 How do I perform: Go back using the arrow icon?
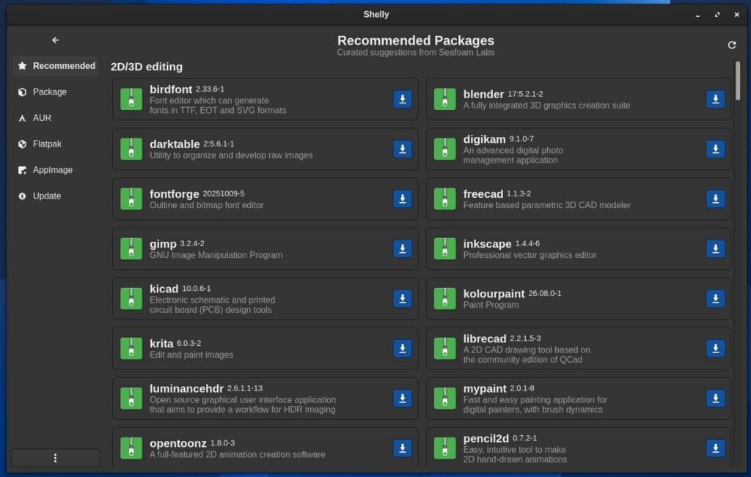56,40
